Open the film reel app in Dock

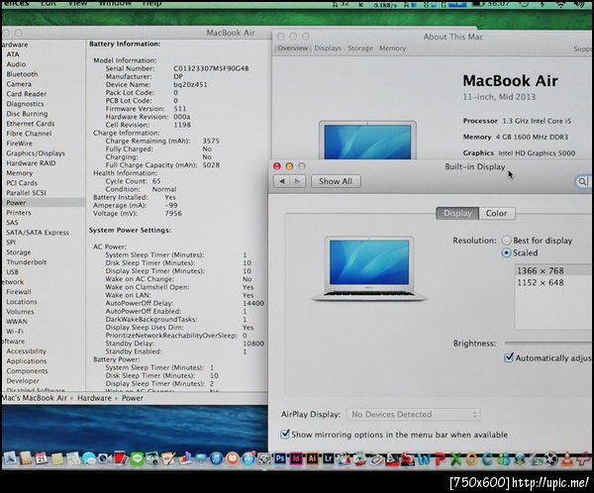pos(550,459)
